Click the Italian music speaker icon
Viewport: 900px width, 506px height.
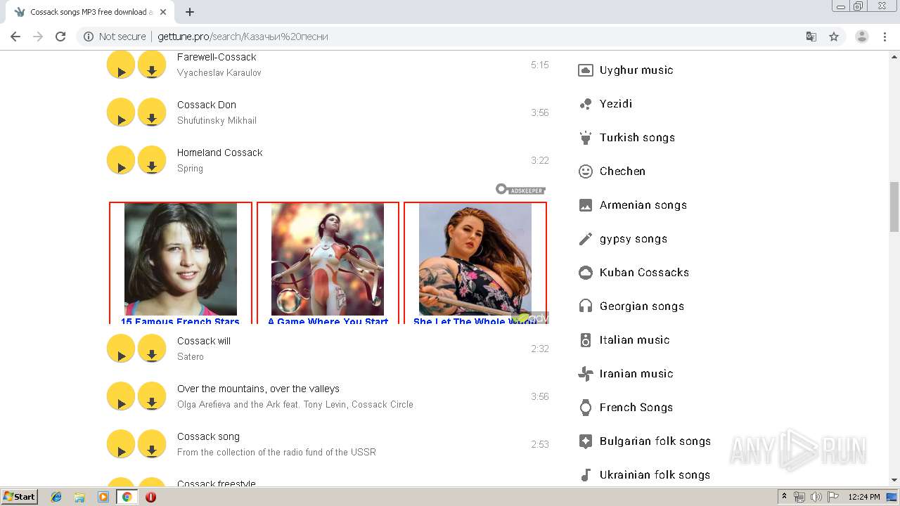(x=586, y=340)
